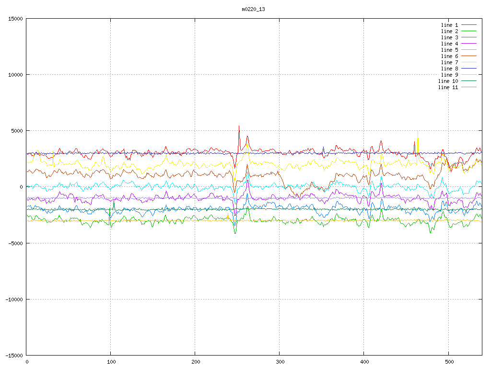Click the dark blue line 8 legend sample
Screen dimensions: 491x368
point(469,68)
